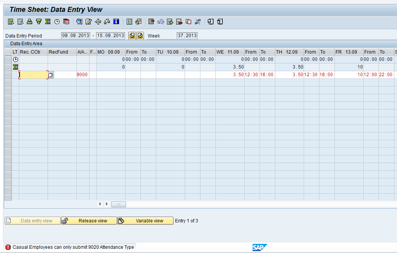Click the filter funnel toolbar icon
Screen dimensions: 397x253
coord(39,22)
